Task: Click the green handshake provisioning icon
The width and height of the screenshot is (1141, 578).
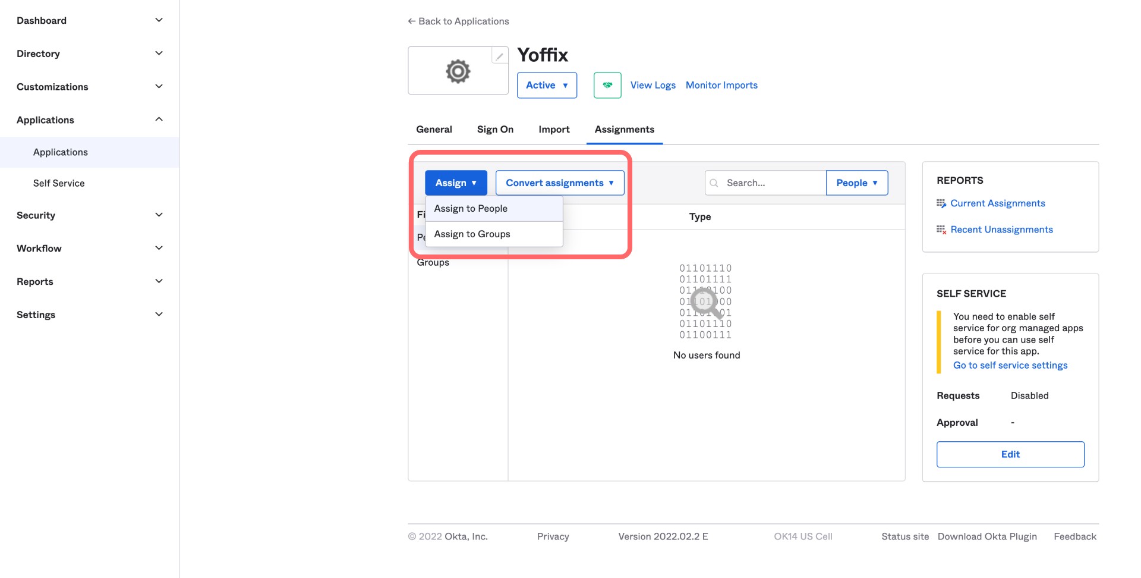Action: [607, 85]
